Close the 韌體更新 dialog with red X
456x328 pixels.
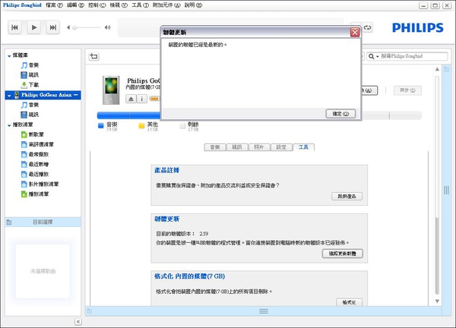coord(355,32)
